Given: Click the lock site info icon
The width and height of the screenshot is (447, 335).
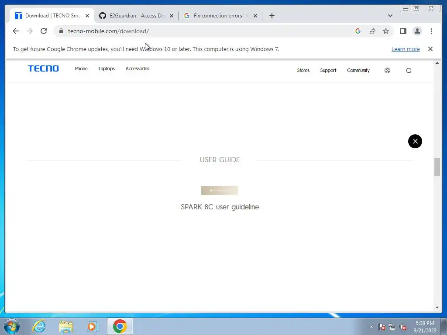Looking at the screenshot, I should (61, 31).
